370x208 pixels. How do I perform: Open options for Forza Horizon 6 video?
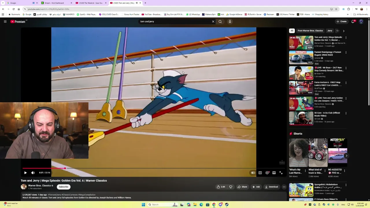click(x=346, y=83)
